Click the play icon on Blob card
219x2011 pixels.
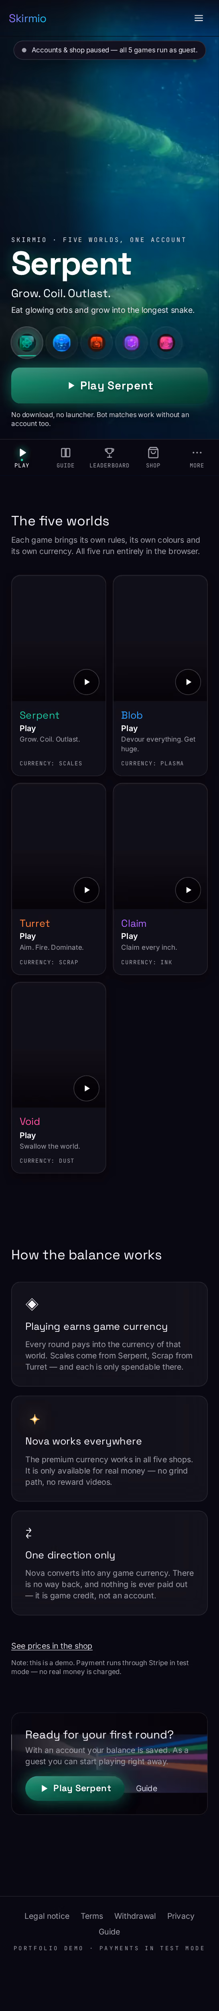188,682
